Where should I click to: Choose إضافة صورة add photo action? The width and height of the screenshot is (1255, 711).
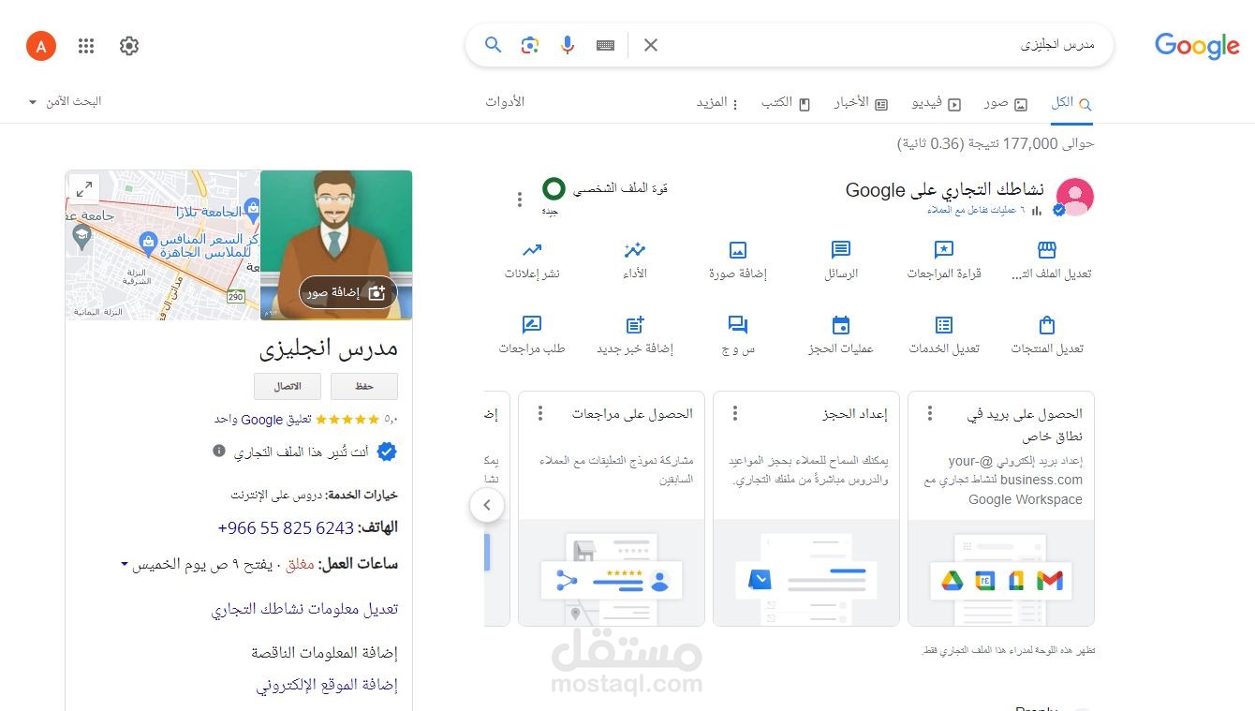point(738,260)
